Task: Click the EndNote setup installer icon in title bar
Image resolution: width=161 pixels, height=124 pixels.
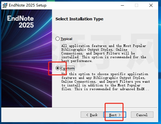Action: point(5,5)
